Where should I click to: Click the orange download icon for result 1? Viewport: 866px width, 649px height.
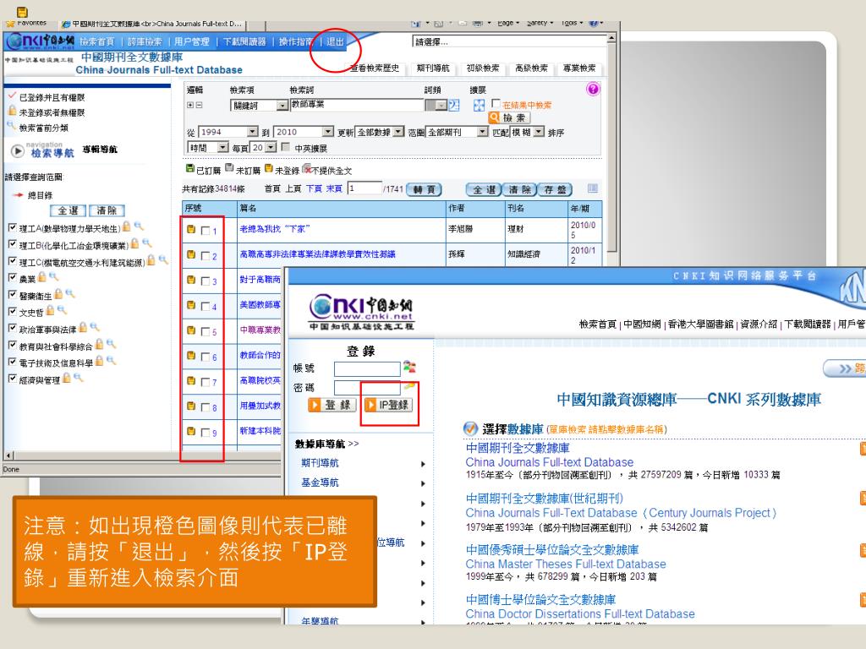190,229
